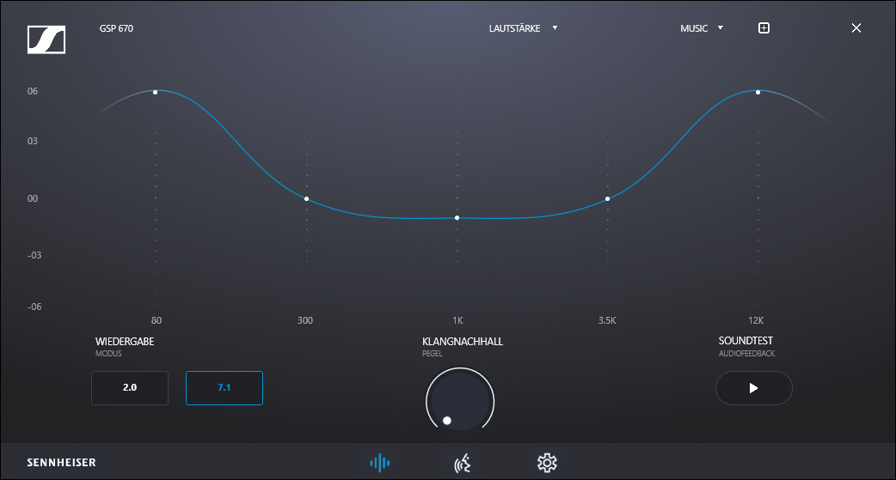Open the equalizer playback tab icon

pyautogui.click(x=379, y=463)
